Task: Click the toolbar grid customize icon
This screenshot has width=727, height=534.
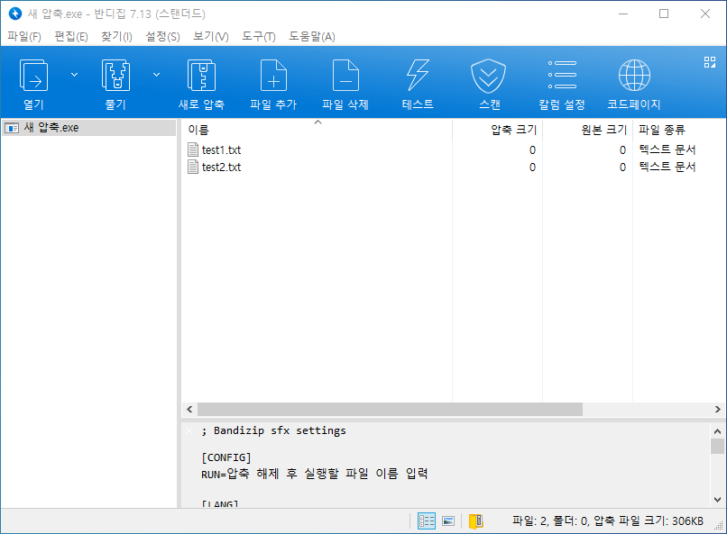Action: [x=709, y=62]
